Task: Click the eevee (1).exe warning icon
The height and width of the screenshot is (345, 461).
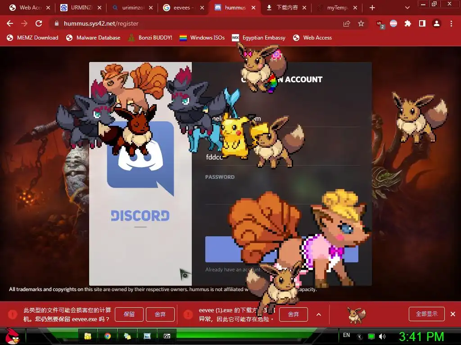Action: [188, 314]
